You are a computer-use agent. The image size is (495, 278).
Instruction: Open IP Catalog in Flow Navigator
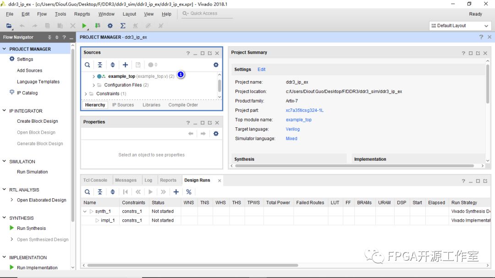[27, 93]
